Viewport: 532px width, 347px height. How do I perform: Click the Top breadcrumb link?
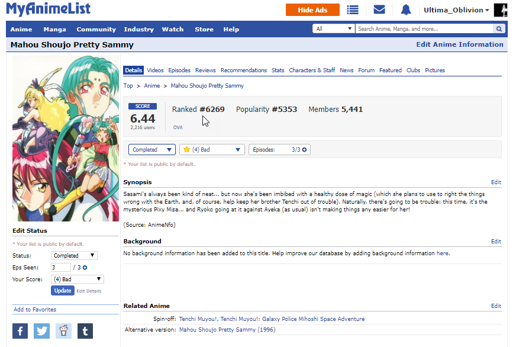point(128,85)
